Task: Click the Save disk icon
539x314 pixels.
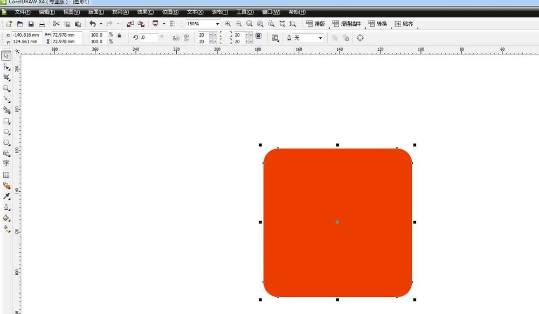Action: [31, 24]
